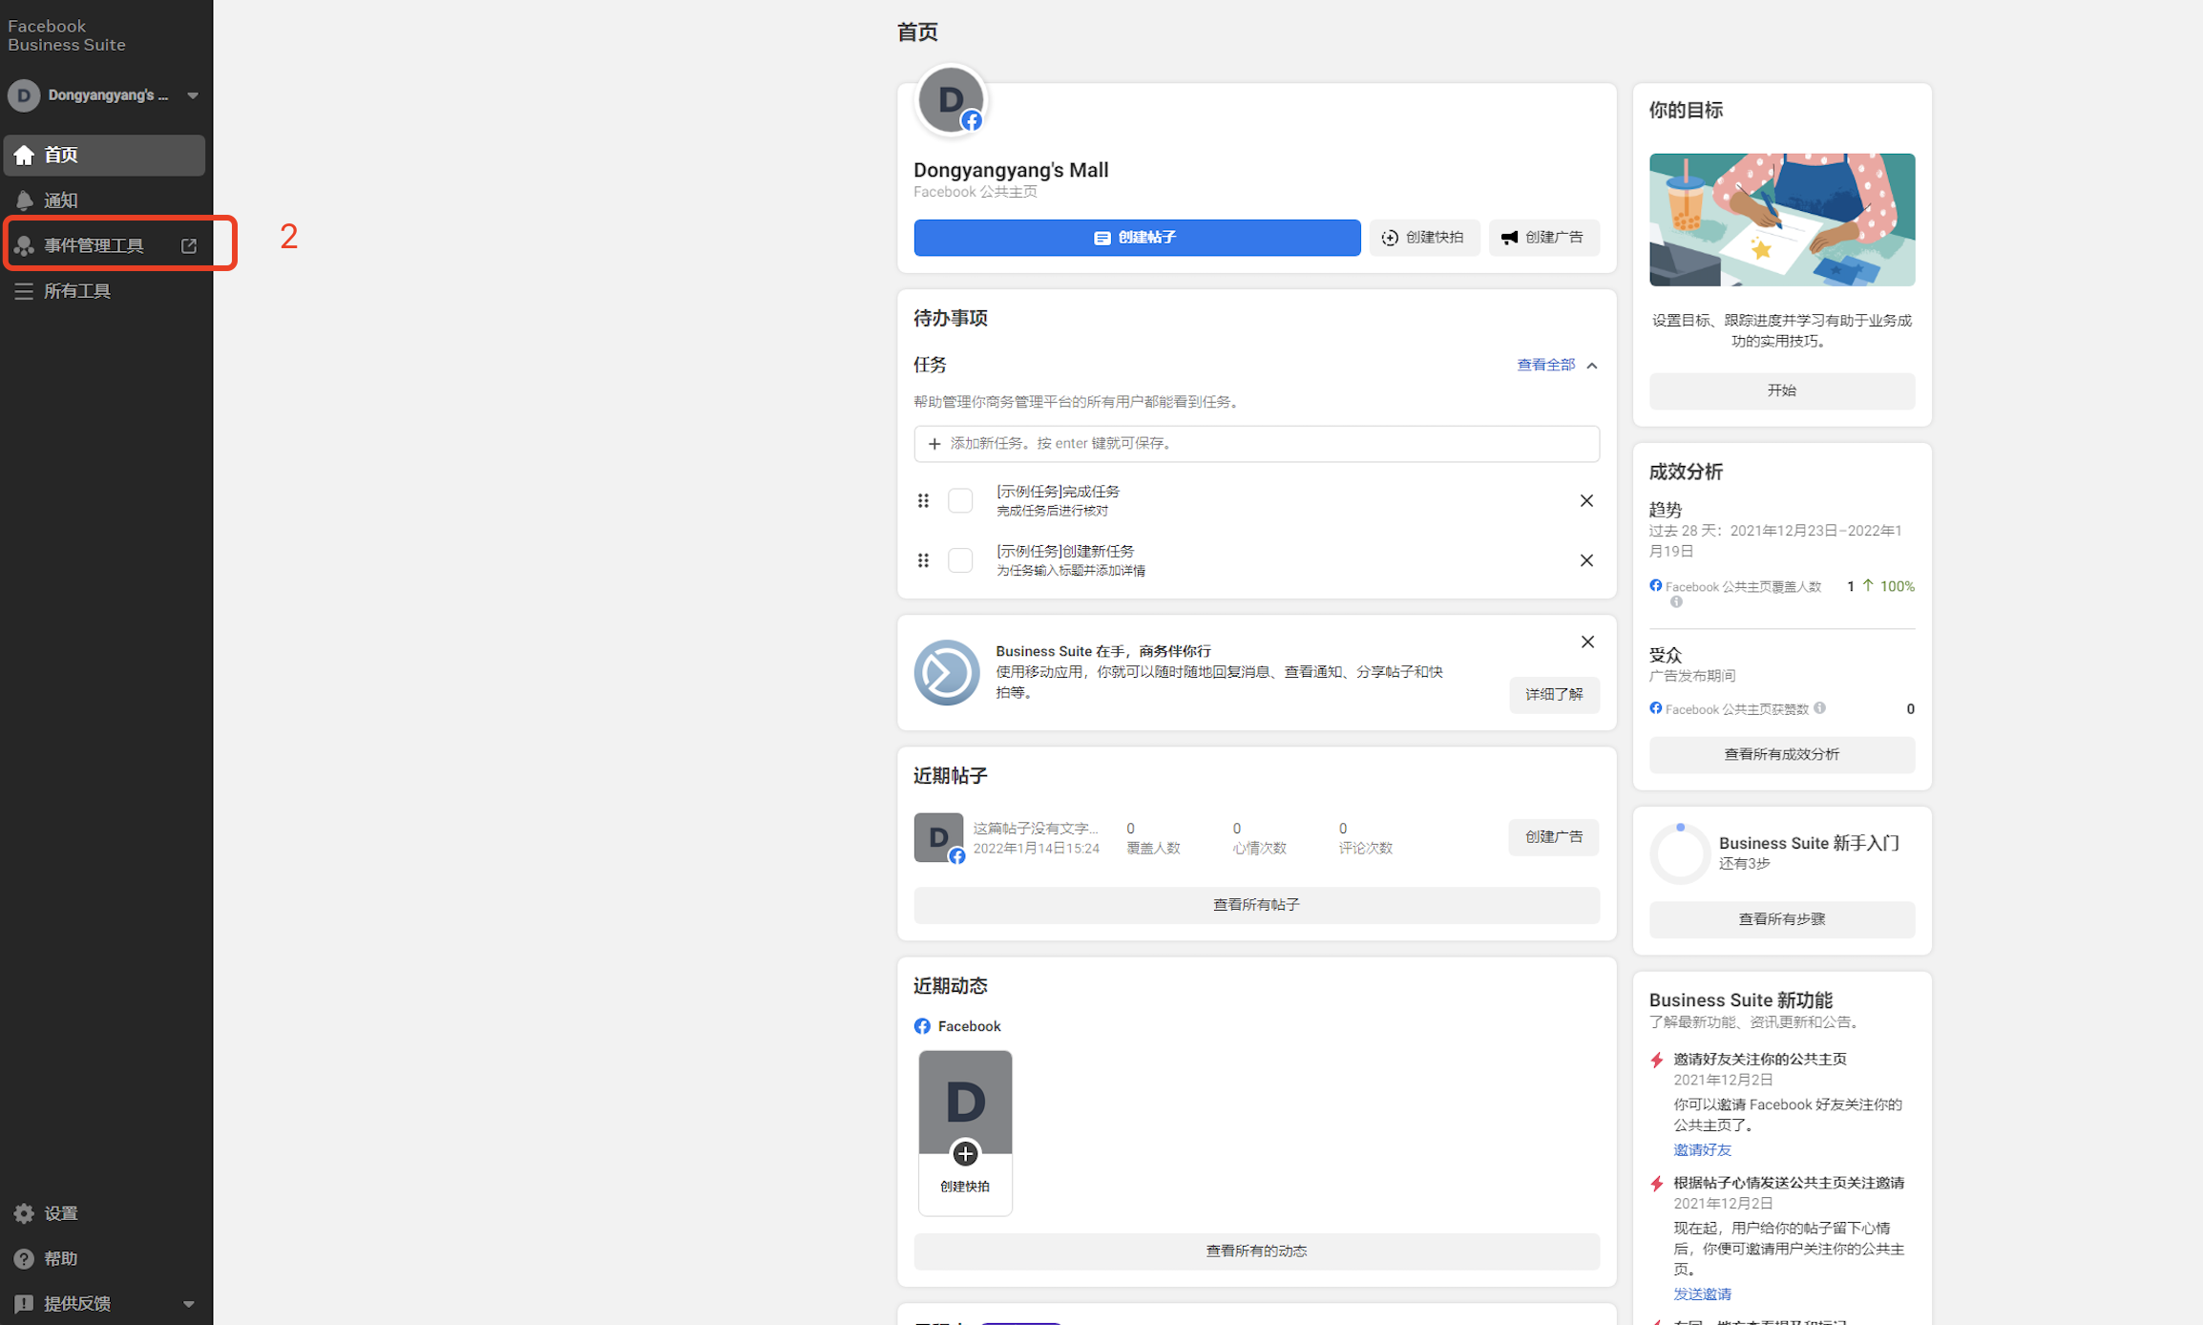Viewport: 2203px width, 1325px height.
Task: Click the 发送邀请 link
Action: coord(1702,1294)
